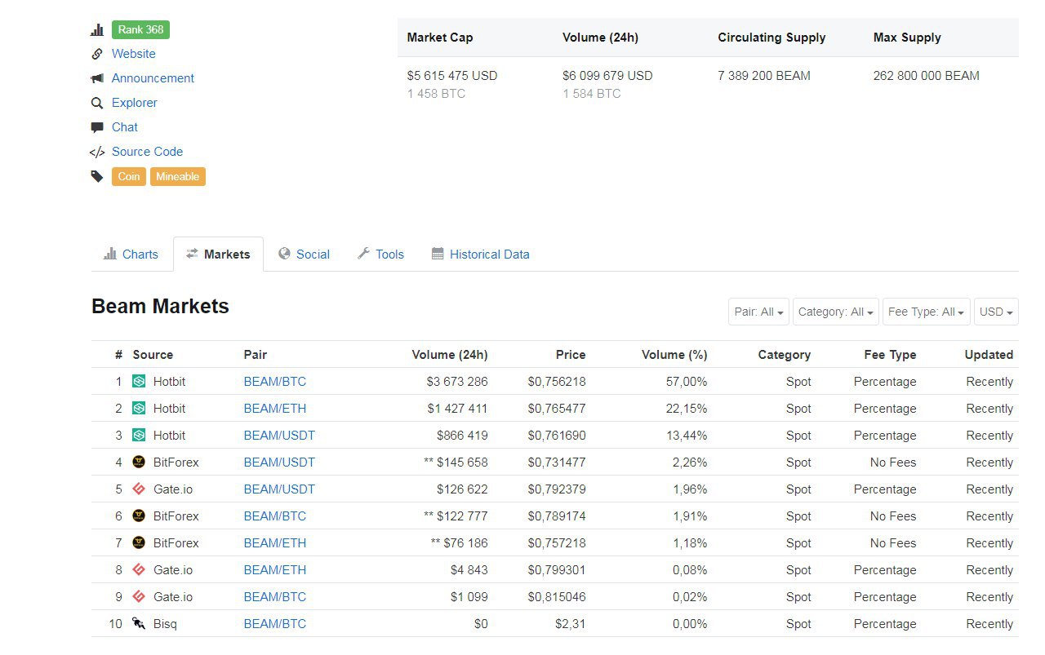Open Gate.io BEAM/USDT pair in row 5
Viewport: 1045px width, 655px height.
tap(279, 489)
